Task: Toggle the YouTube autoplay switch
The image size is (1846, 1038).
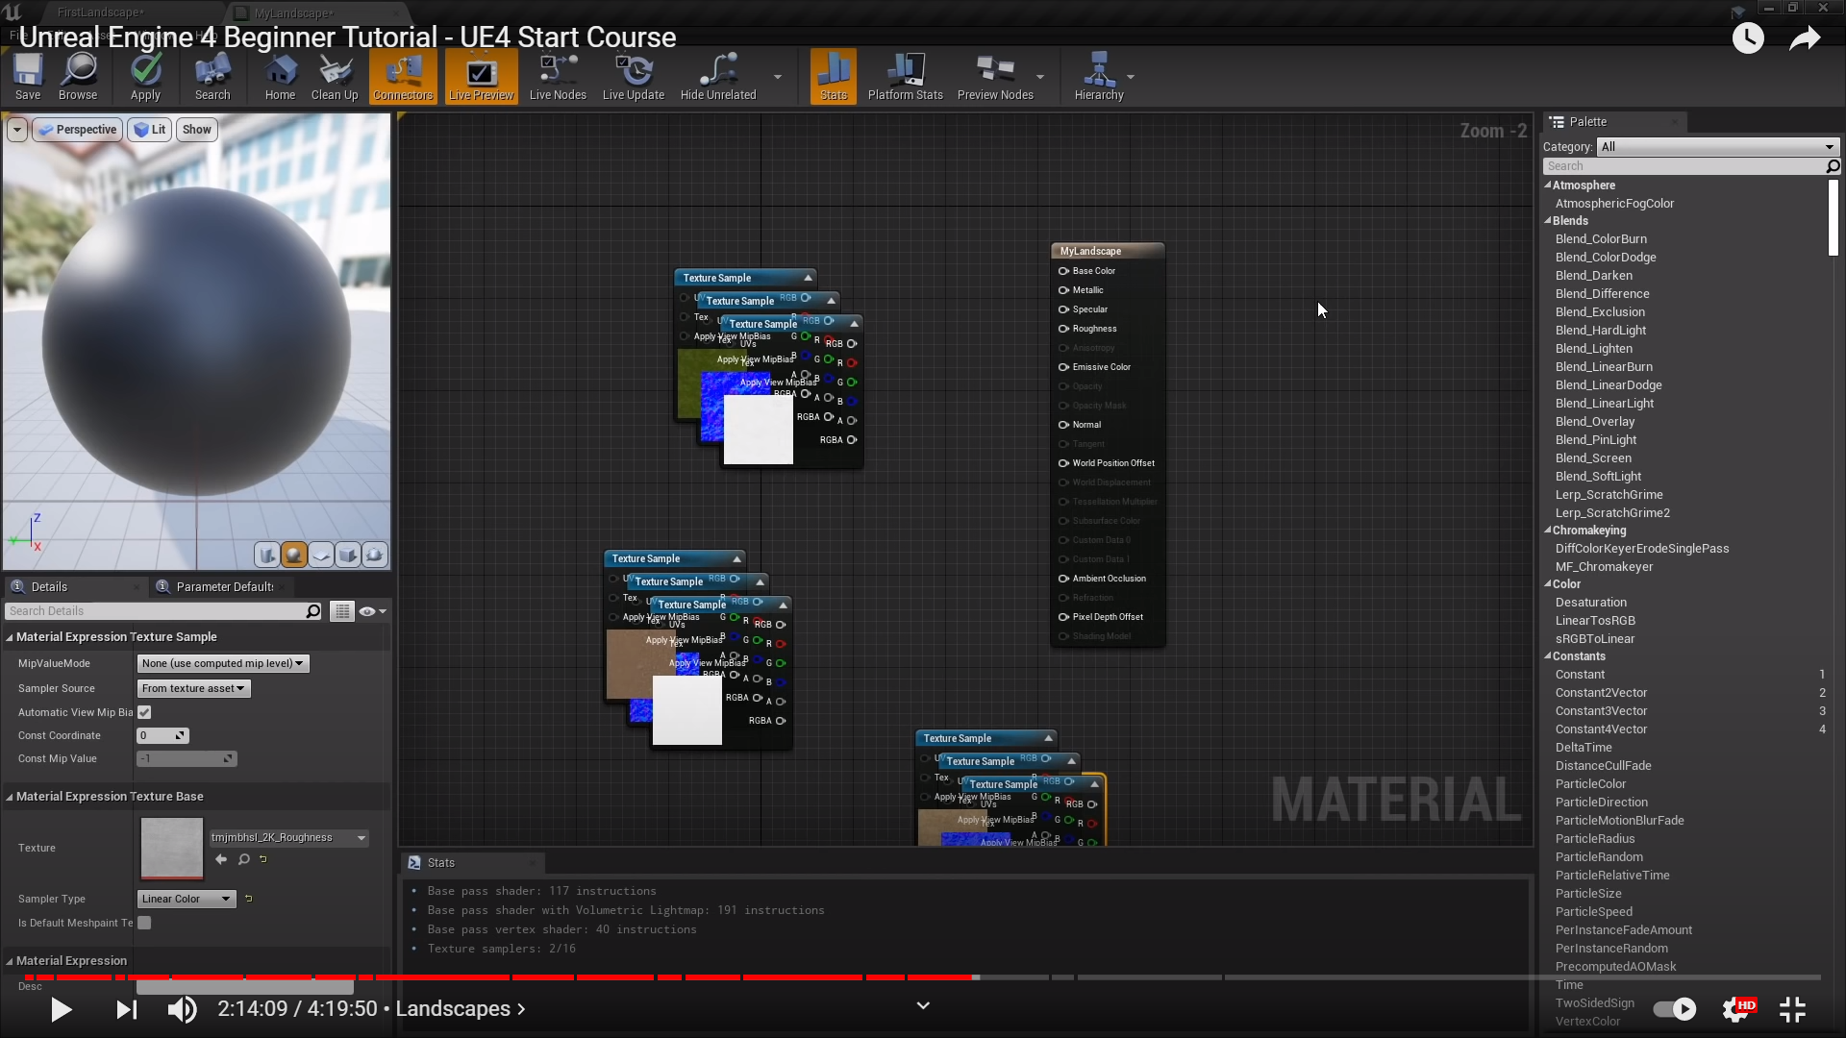Action: coord(1674,1009)
